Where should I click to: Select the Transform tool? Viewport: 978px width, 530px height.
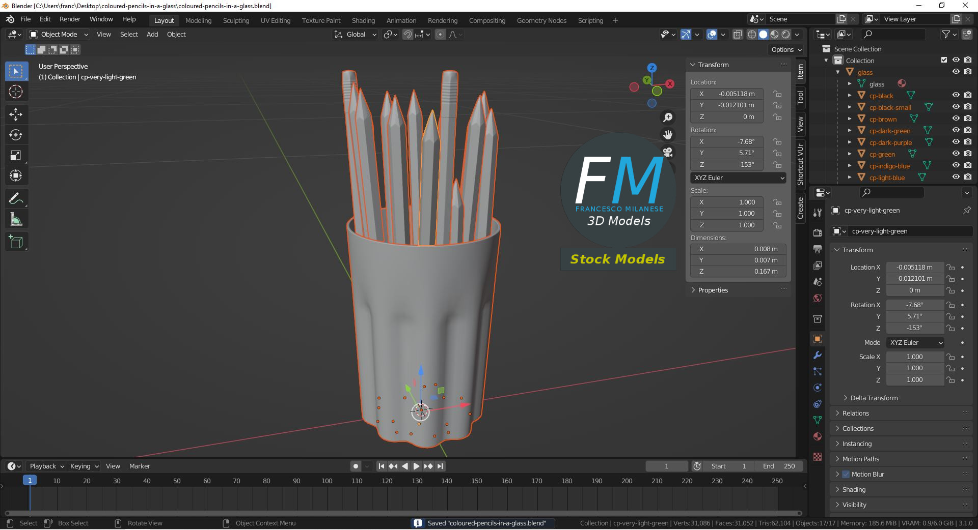click(16, 175)
